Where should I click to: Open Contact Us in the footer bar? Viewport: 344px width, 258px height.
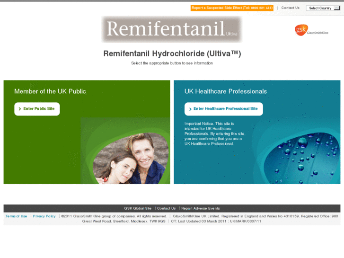tap(166, 208)
